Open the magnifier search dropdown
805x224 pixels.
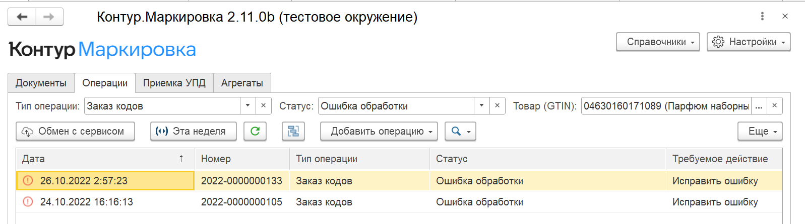click(x=461, y=131)
